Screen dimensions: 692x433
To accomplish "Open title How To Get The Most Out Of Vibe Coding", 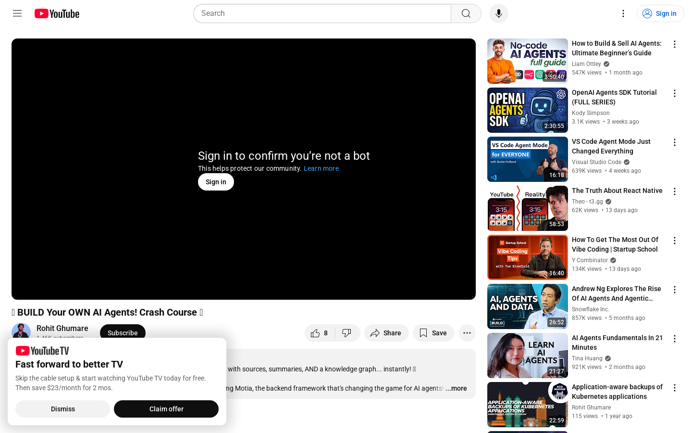I will [x=615, y=244].
